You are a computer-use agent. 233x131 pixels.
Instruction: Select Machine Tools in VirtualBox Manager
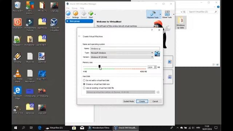(x=153, y=15)
